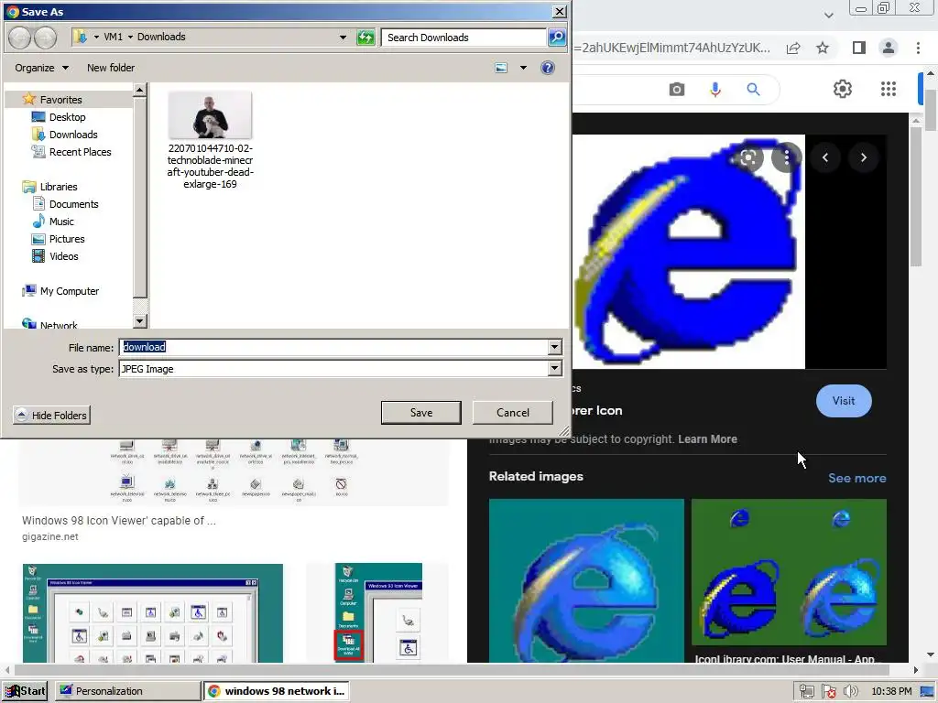Open the File name dropdown arrow
The height and width of the screenshot is (703, 938).
(x=554, y=347)
